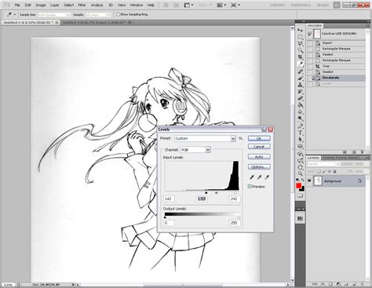Click the delete state trash icon in History
This screenshot has height=288, width=372.
[x=362, y=152]
